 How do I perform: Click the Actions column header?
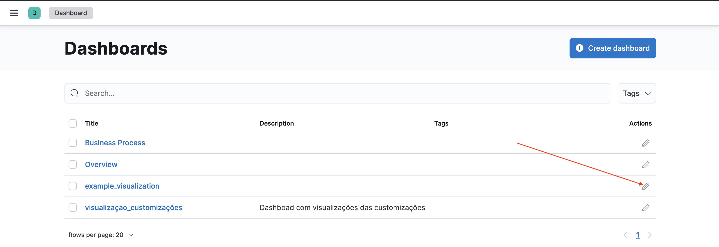[x=640, y=123]
